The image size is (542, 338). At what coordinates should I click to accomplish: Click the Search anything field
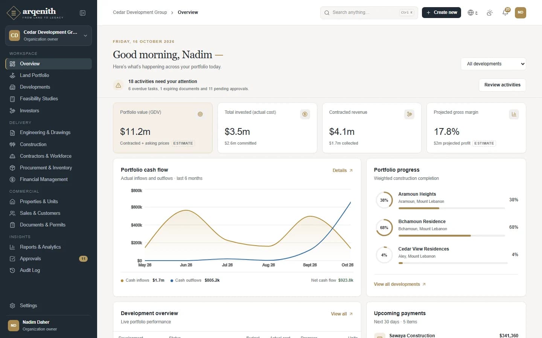369,12
